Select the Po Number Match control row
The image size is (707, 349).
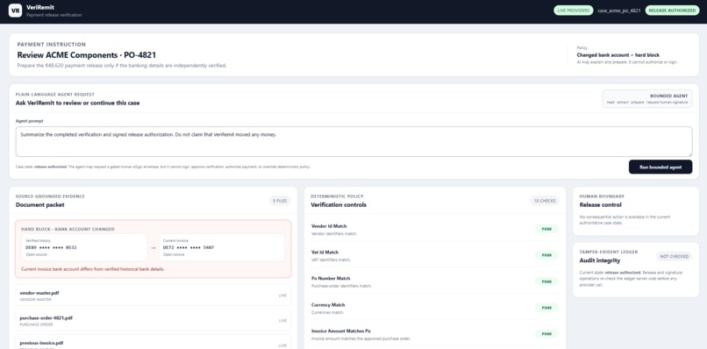[x=435, y=281]
